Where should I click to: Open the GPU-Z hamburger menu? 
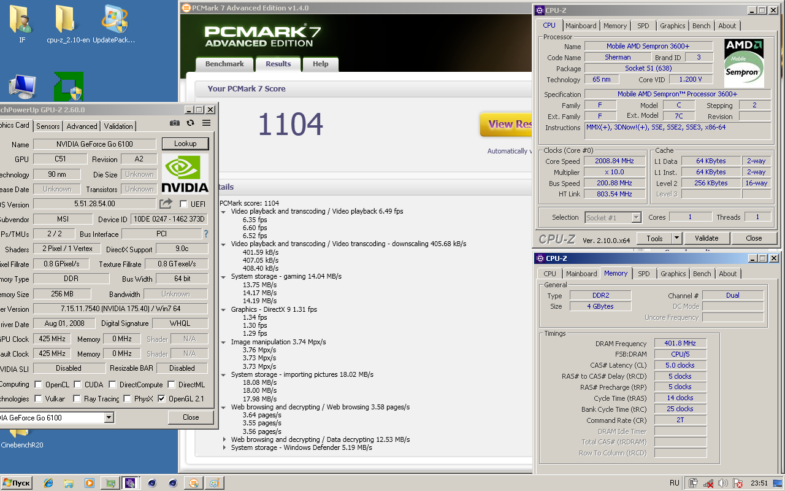point(207,123)
